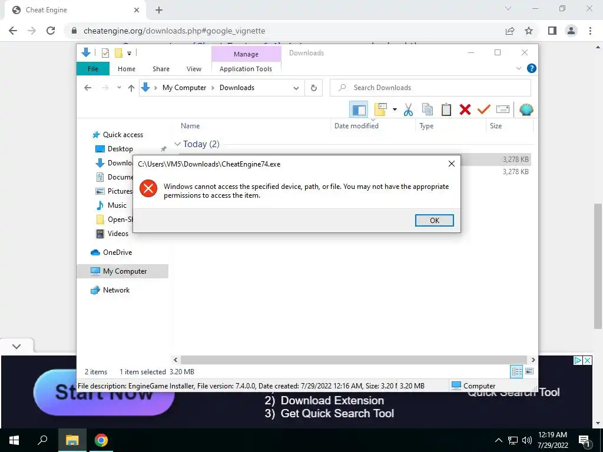This screenshot has height=452, width=603.
Task: Click My Computer in address breadcrumb
Action: [184, 88]
